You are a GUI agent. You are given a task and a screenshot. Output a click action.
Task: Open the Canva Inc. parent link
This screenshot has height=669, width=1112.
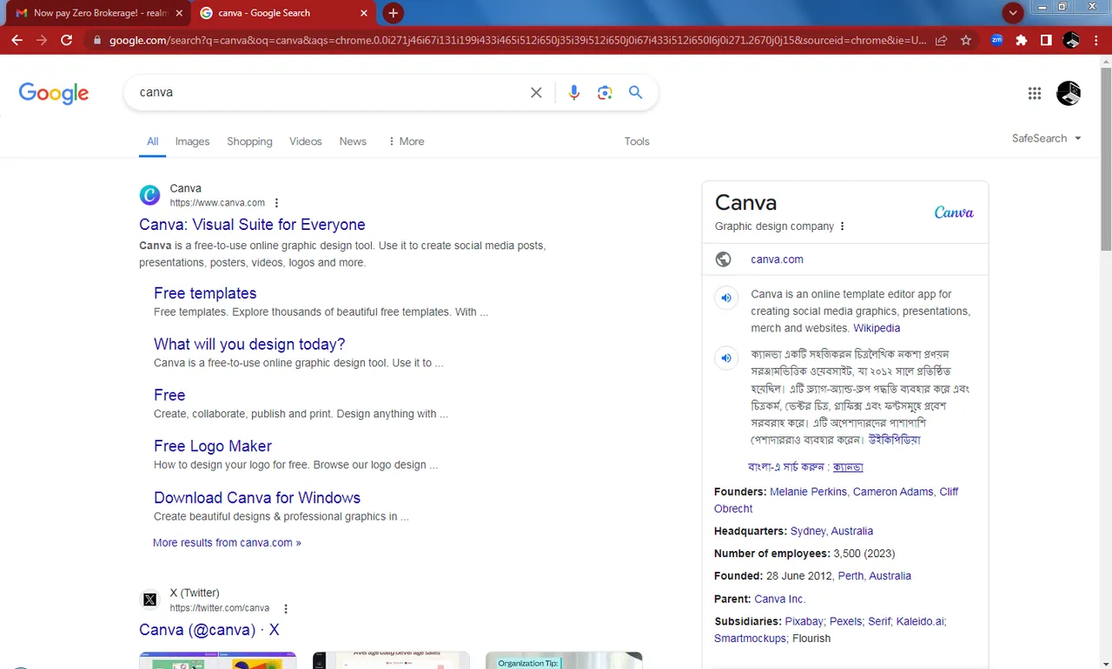pos(779,599)
